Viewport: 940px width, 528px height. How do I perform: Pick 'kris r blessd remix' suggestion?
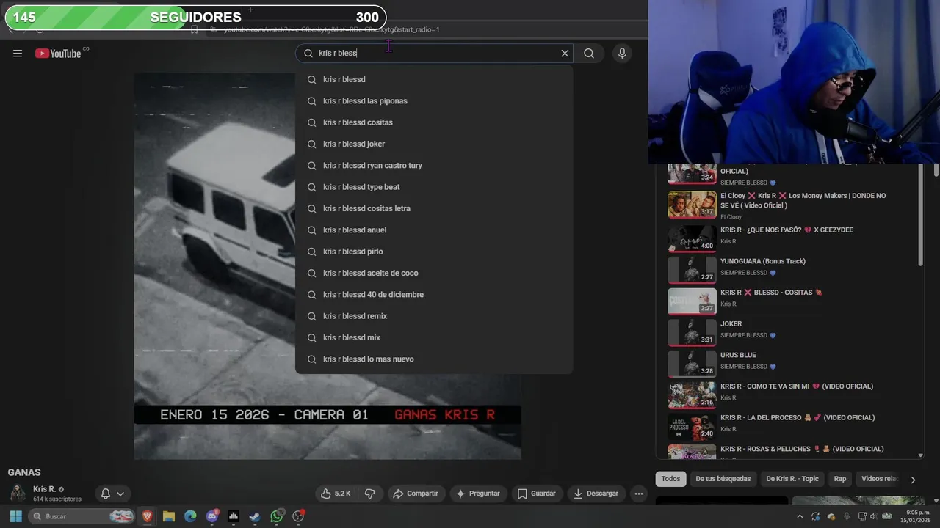pos(434,316)
